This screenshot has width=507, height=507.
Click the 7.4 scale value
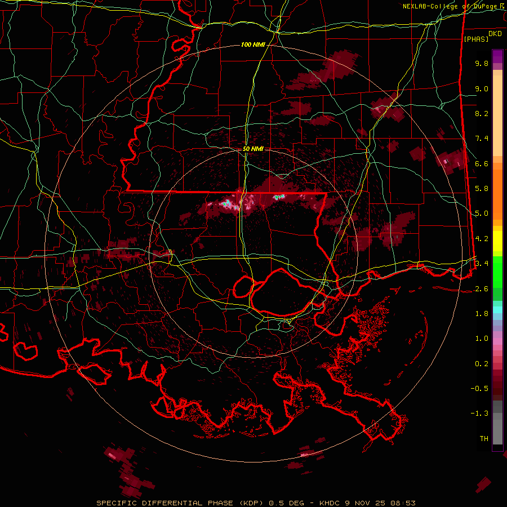pos(482,139)
